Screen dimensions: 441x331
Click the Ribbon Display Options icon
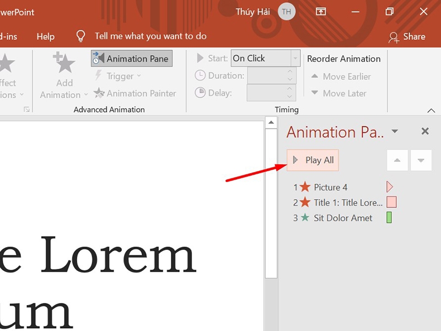[x=321, y=12]
